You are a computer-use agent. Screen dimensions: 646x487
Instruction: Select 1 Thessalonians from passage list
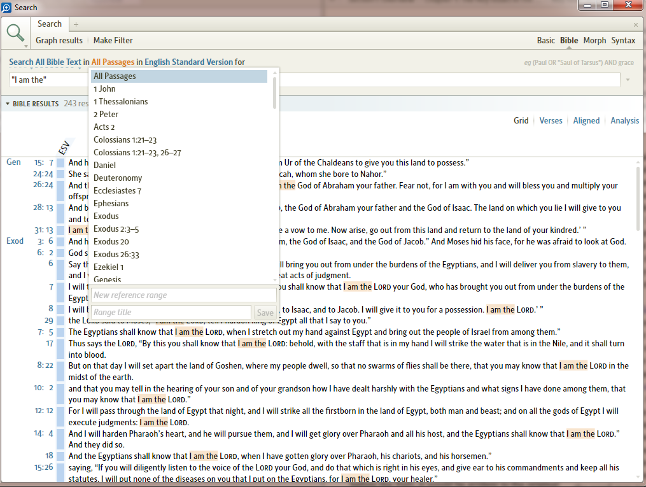179,102
